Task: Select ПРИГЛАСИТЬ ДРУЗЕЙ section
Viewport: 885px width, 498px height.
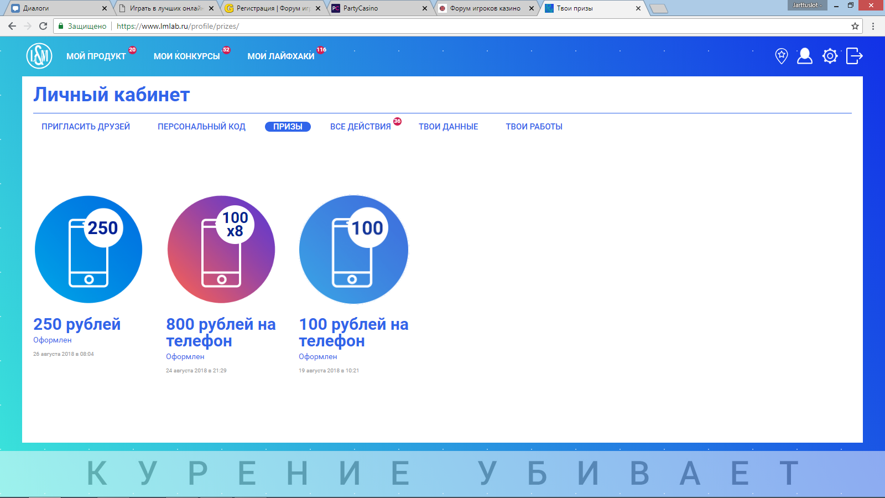Action: (x=86, y=127)
